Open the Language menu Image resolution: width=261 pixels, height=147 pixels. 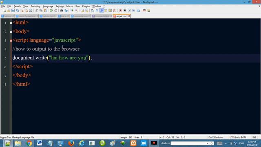coord(48,7)
